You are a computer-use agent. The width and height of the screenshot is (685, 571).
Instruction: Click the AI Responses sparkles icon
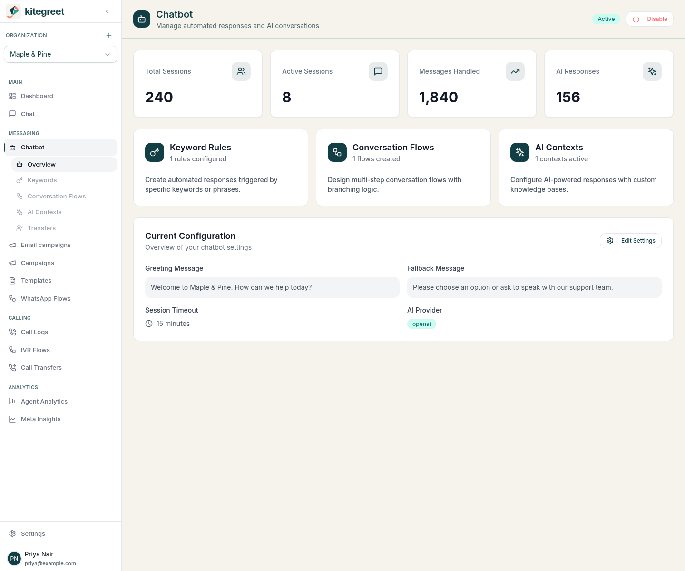click(652, 71)
